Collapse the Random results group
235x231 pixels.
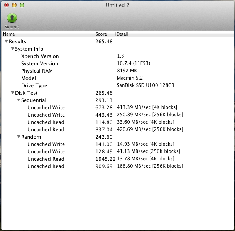tap(19, 137)
